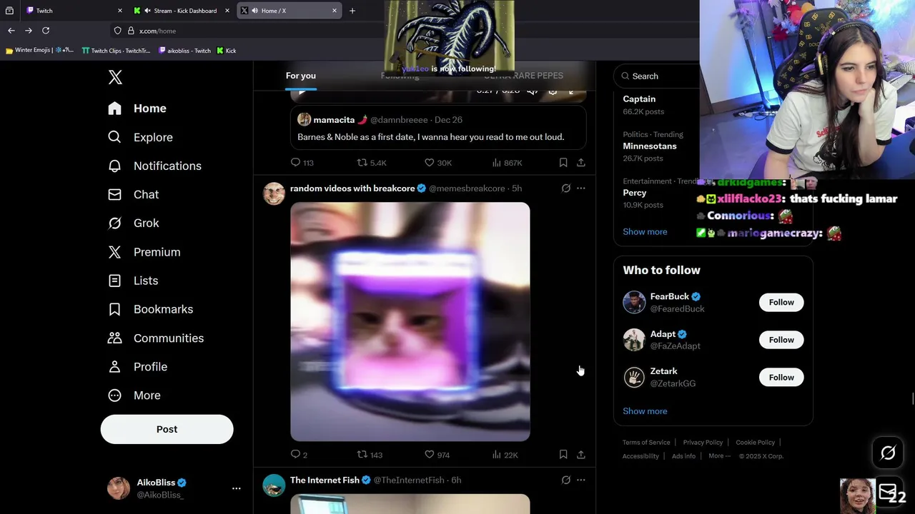The height and width of the screenshot is (514, 915).
Task: Open Terms of Service link
Action: pyautogui.click(x=646, y=443)
